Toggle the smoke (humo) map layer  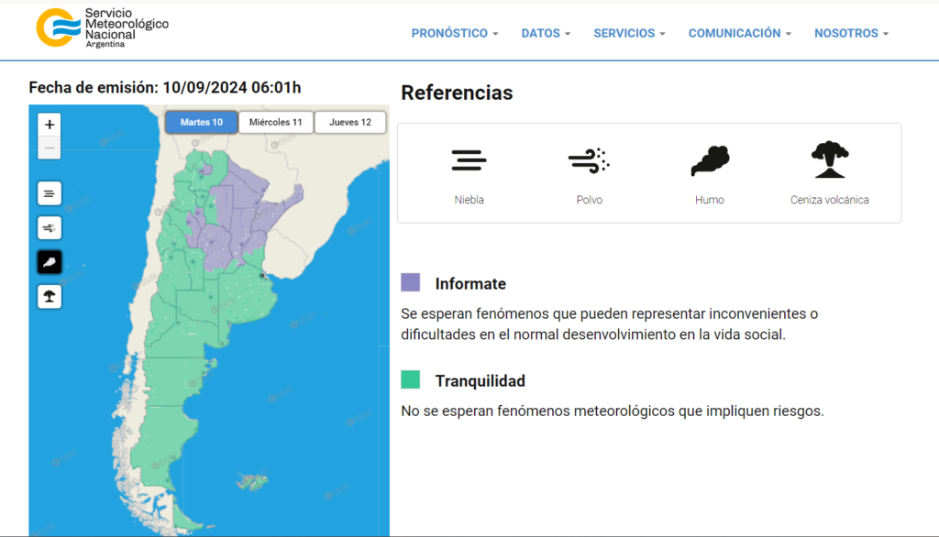pyautogui.click(x=50, y=262)
